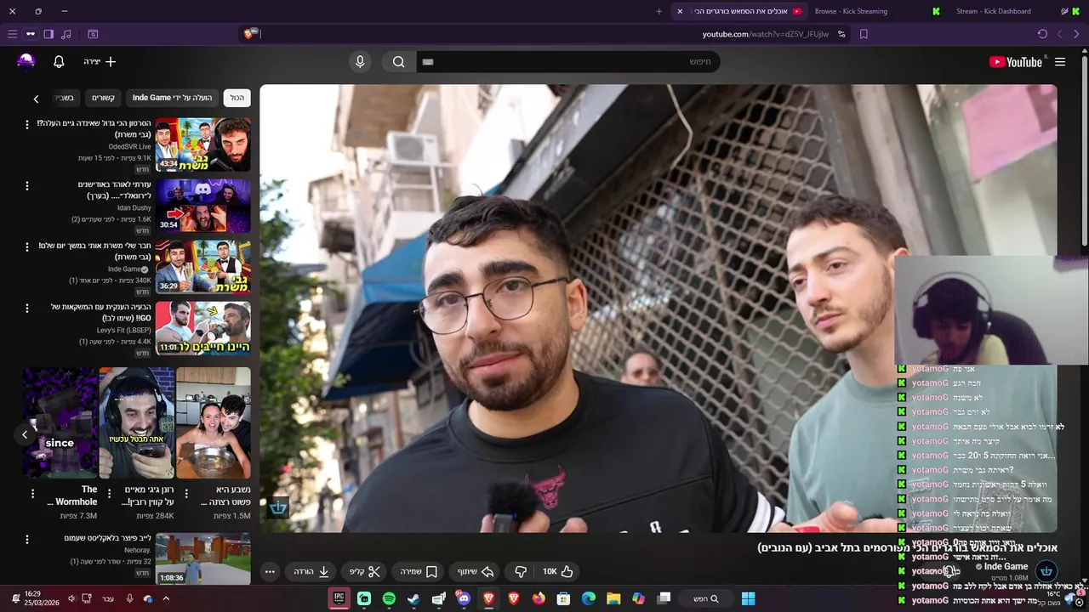Open a new browser tab with plus

click(659, 11)
